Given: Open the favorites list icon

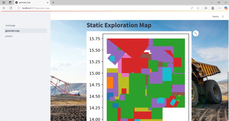Looking at the screenshot, I should coord(206,8).
